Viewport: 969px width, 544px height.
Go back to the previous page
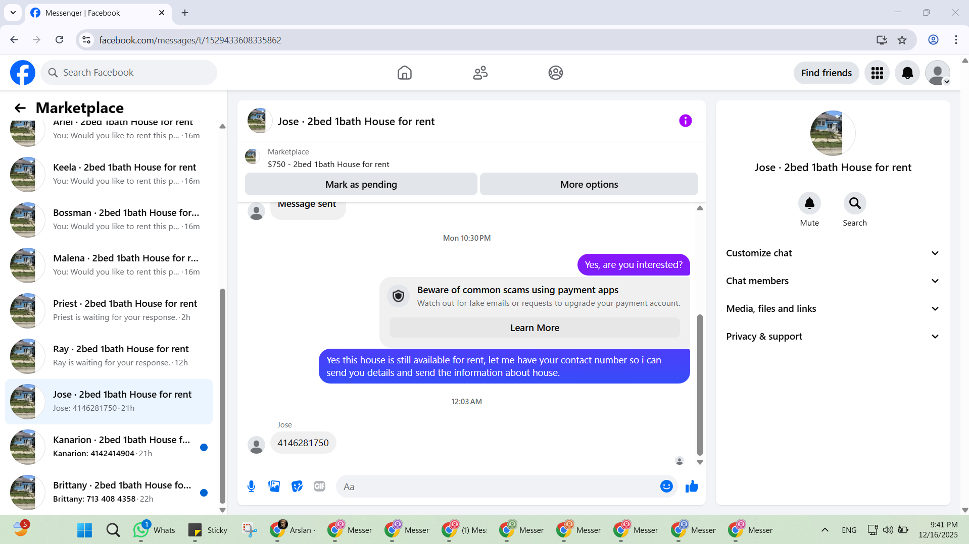pos(14,40)
